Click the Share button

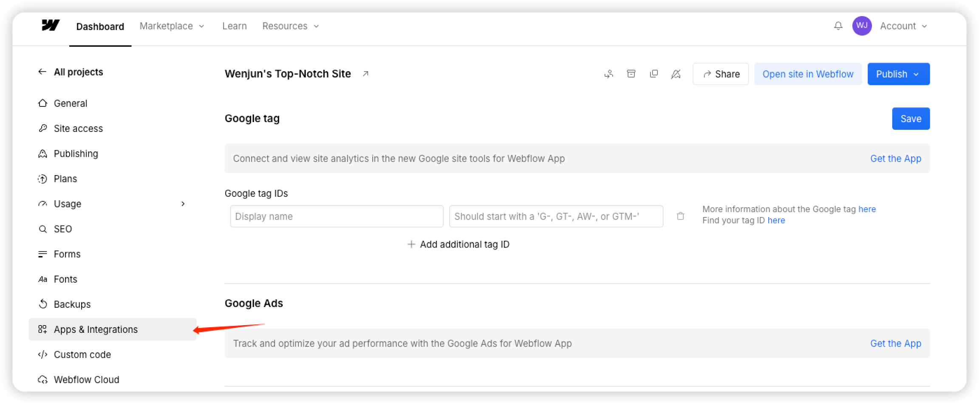(x=721, y=74)
